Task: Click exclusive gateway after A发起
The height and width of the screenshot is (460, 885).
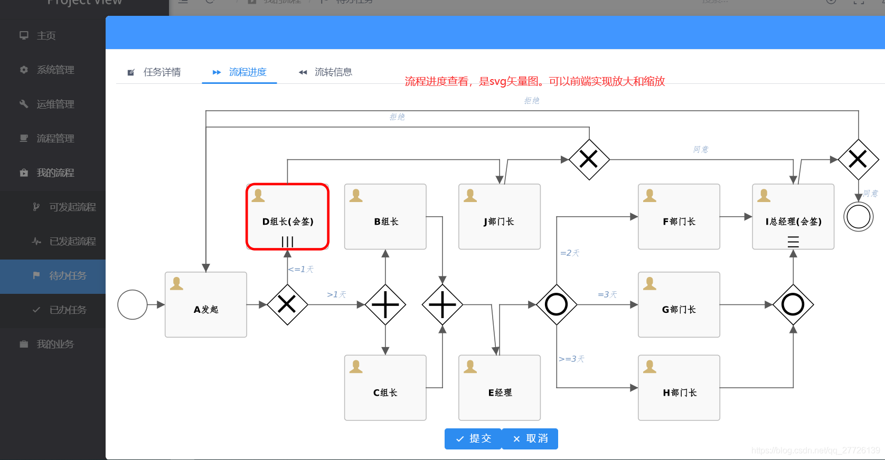Action: click(x=287, y=304)
